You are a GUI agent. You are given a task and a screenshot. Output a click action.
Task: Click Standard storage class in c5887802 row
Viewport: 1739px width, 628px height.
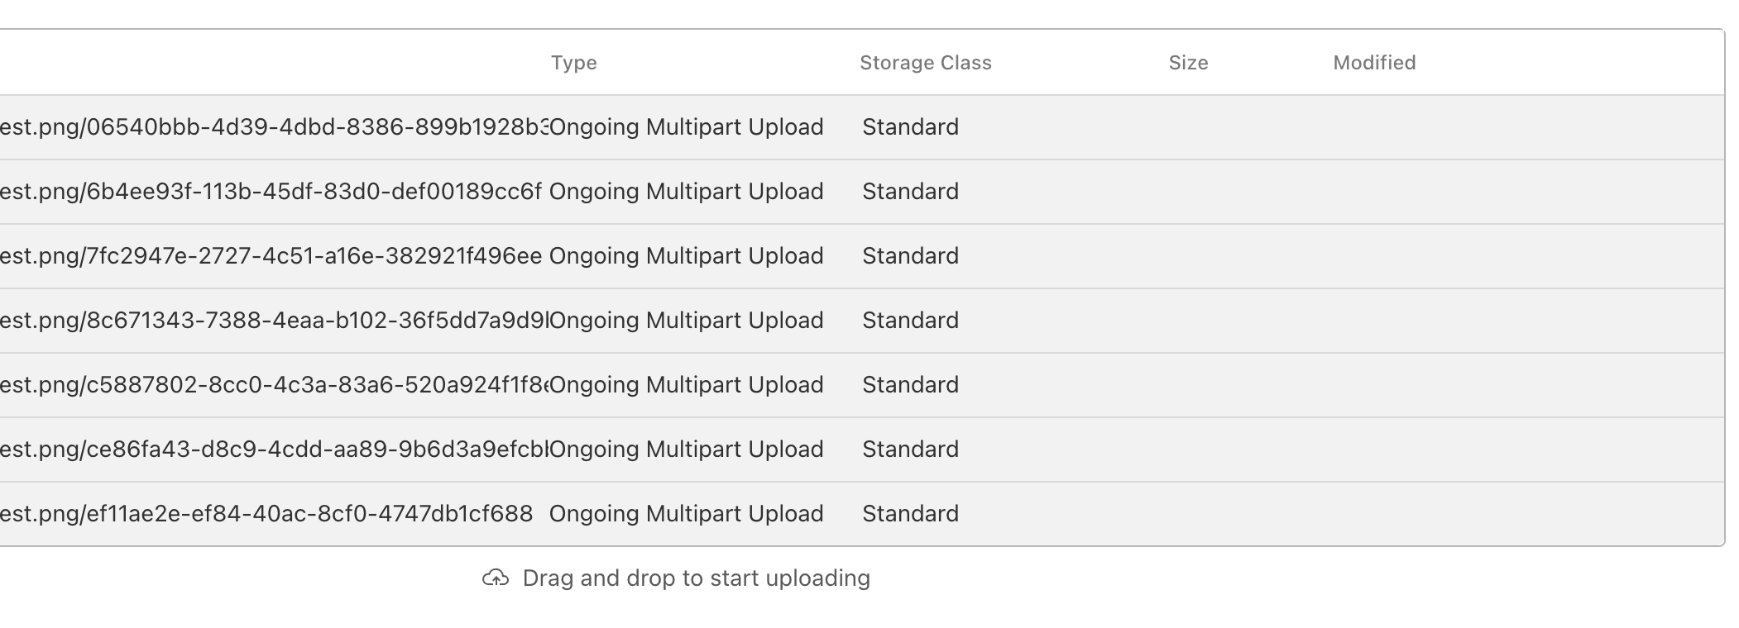click(x=910, y=385)
